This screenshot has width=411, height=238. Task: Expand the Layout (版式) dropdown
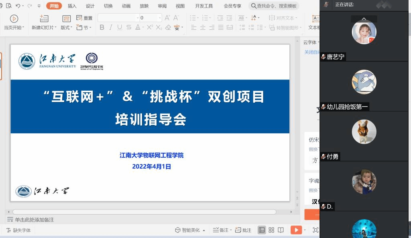click(67, 28)
